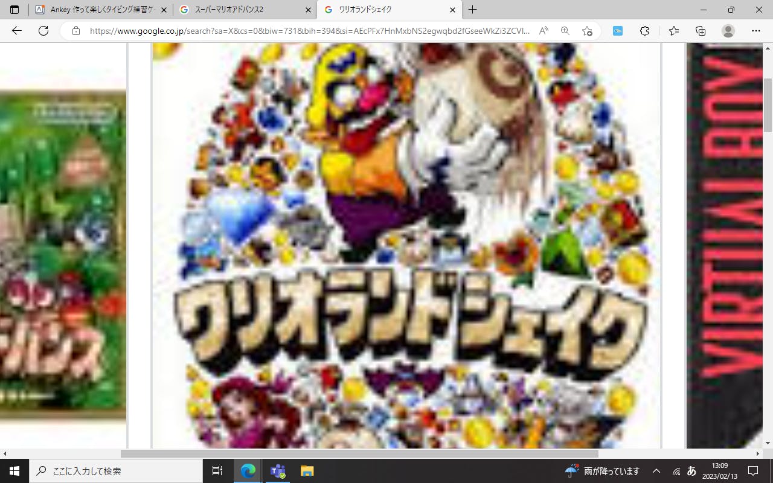This screenshot has height=483, width=773.
Task: Open a new tab with plus button
Action: [472, 10]
